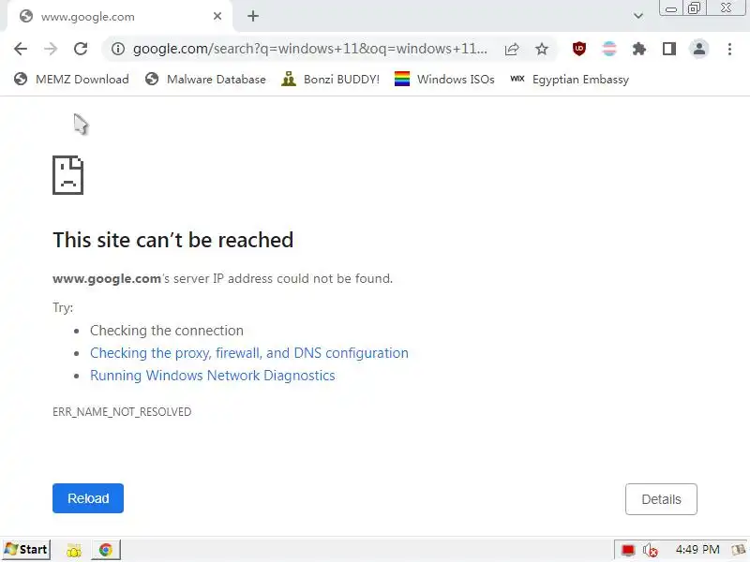The height and width of the screenshot is (562, 750).
Task: Click the red tray icon in system tray
Action: pos(628,551)
